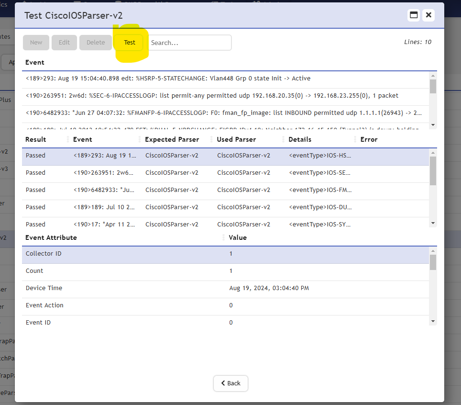Sort by the Used Parser column header
This screenshot has width=461, height=405.
pos(236,139)
